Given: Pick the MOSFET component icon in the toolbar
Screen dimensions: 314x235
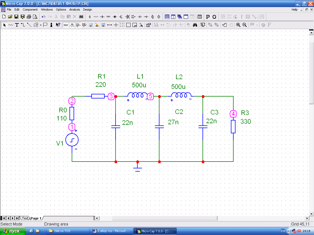Looking at the screenshot, I should [127, 17].
